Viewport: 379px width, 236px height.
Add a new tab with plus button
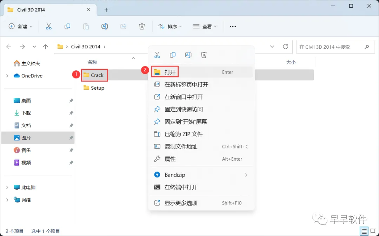[x=106, y=10]
